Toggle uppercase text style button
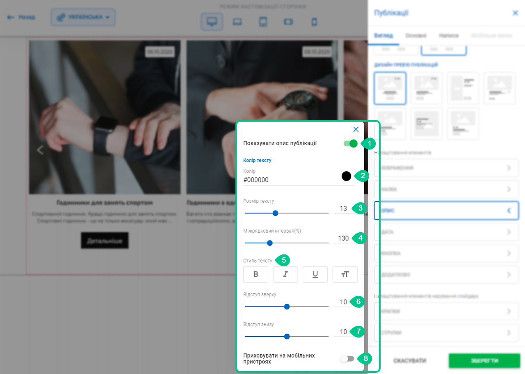The image size is (525, 374). [345, 274]
